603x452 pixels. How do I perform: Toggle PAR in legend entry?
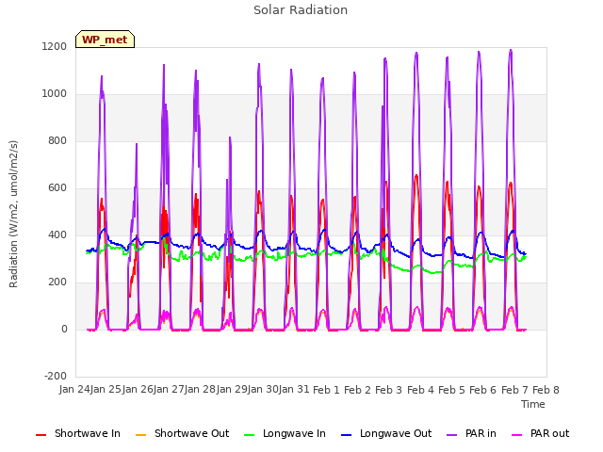pyautogui.click(x=471, y=433)
